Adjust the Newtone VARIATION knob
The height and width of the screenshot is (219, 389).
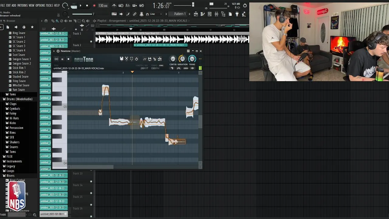coord(182,59)
